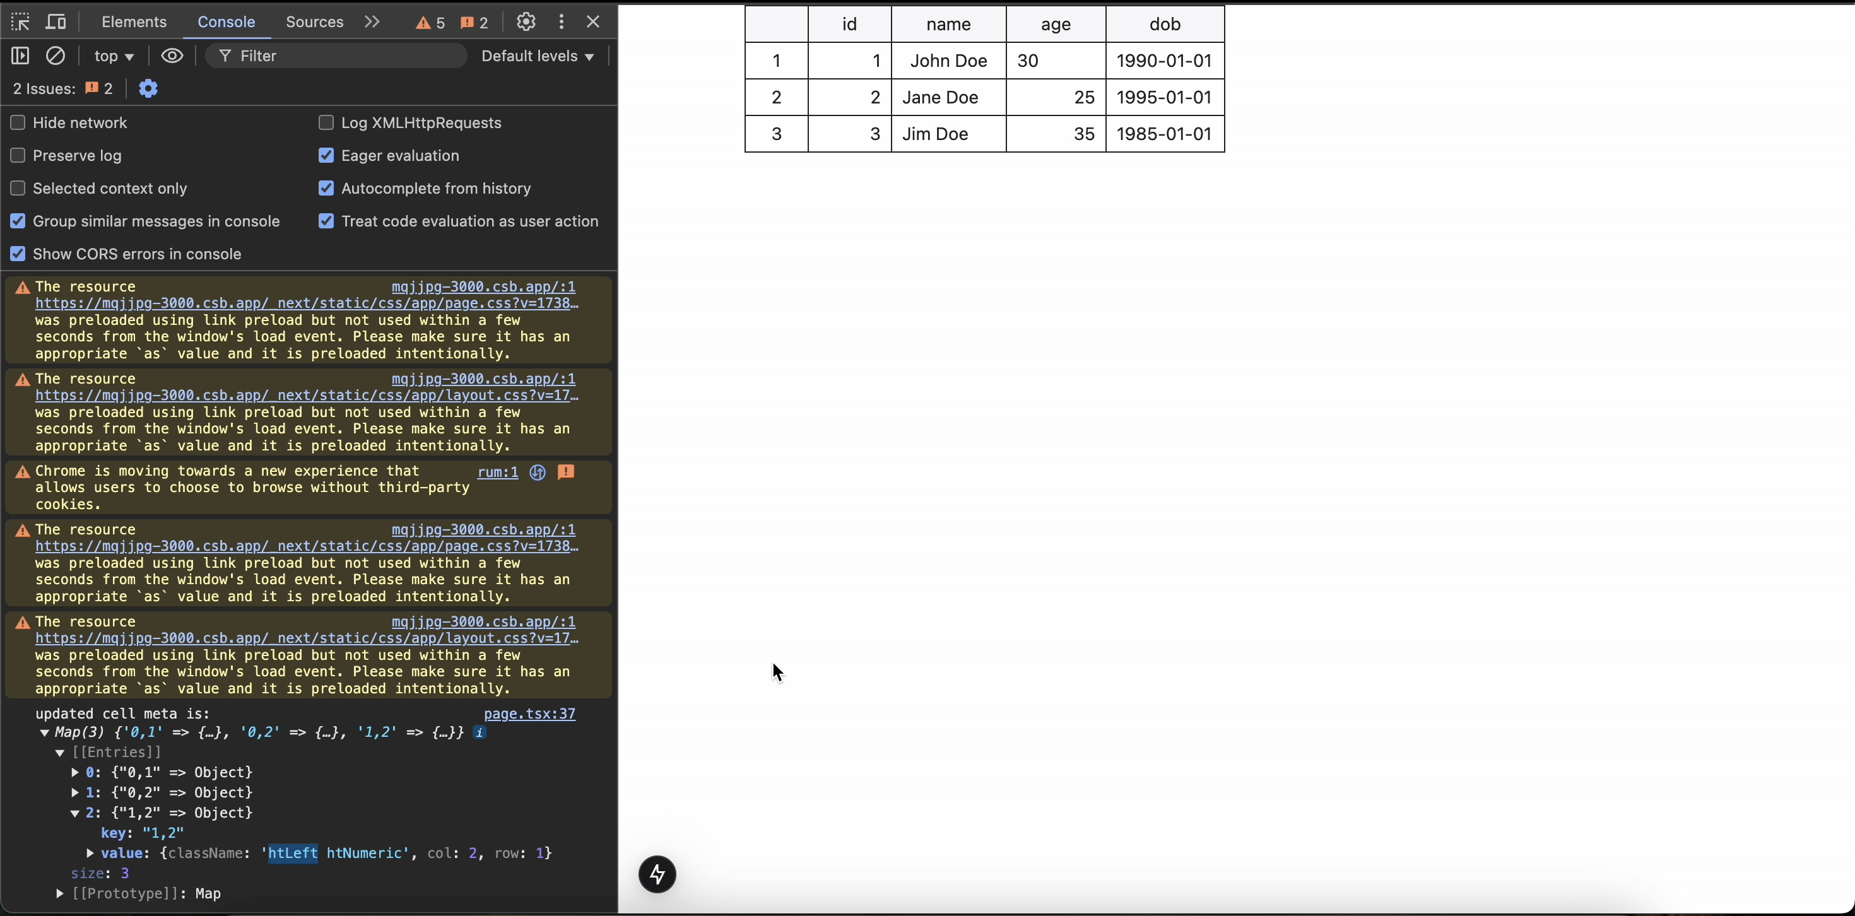Click the lightning bolt button on page

point(657,874)
